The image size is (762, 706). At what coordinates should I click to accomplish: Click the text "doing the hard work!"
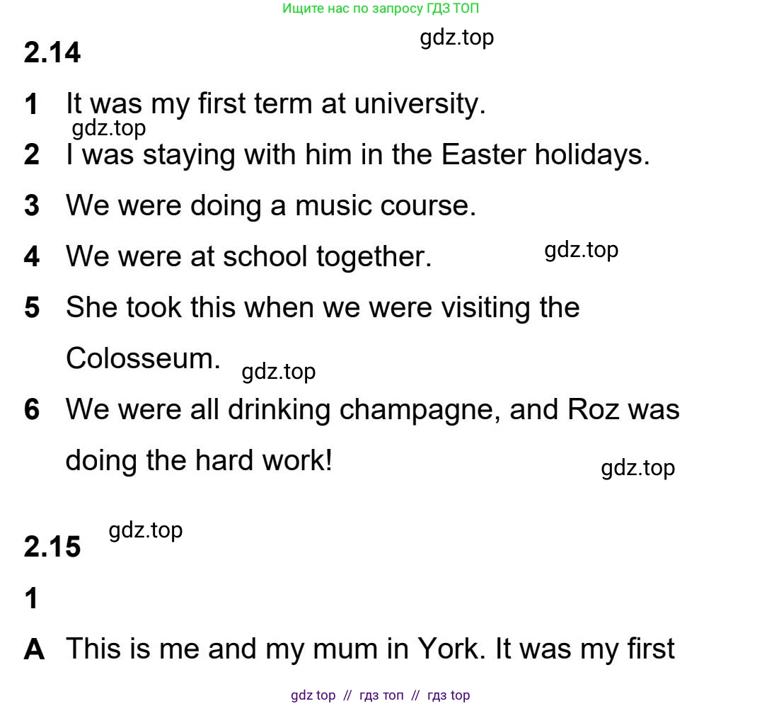tap(199, 460)
